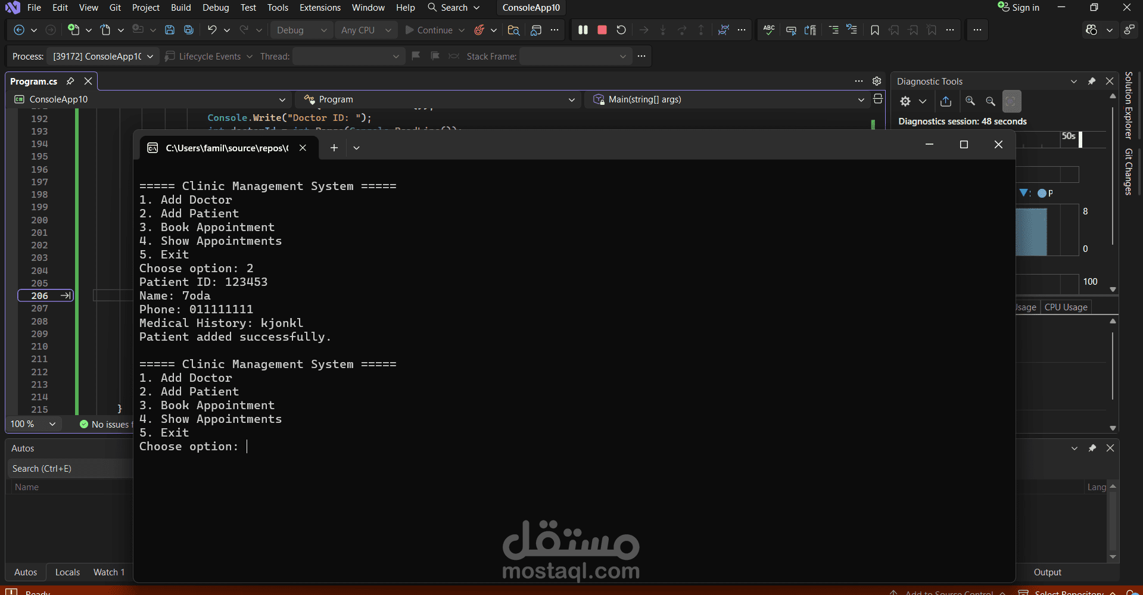
Task: Zoom in on the diagnostics timeline
Action: pos(970,101)
